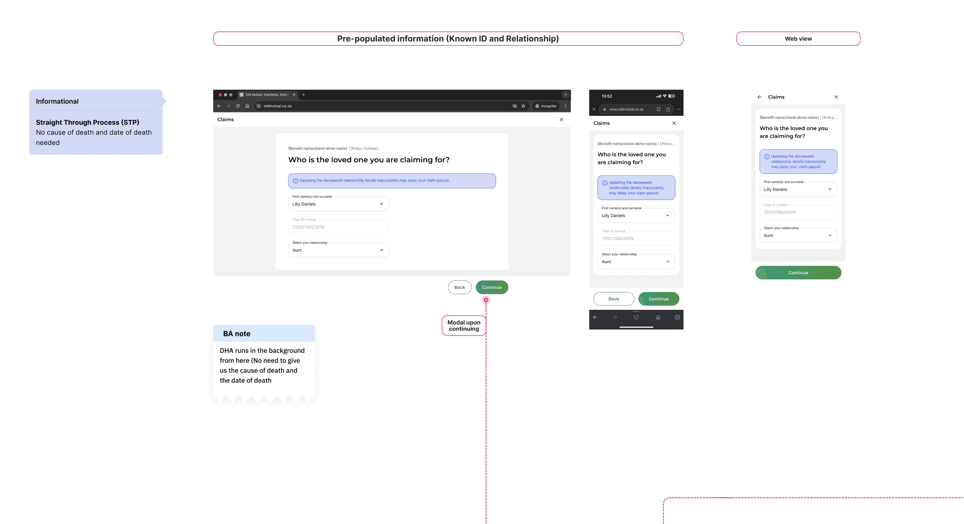
Task: Open the desktop browser three-dot menu
Action: pyautogui.click(x=565, y=106)
